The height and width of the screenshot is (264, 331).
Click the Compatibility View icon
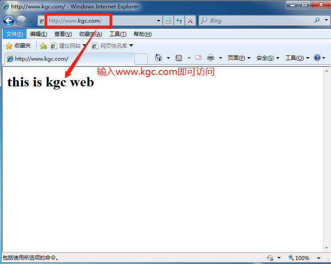click(x=168, y=21)
